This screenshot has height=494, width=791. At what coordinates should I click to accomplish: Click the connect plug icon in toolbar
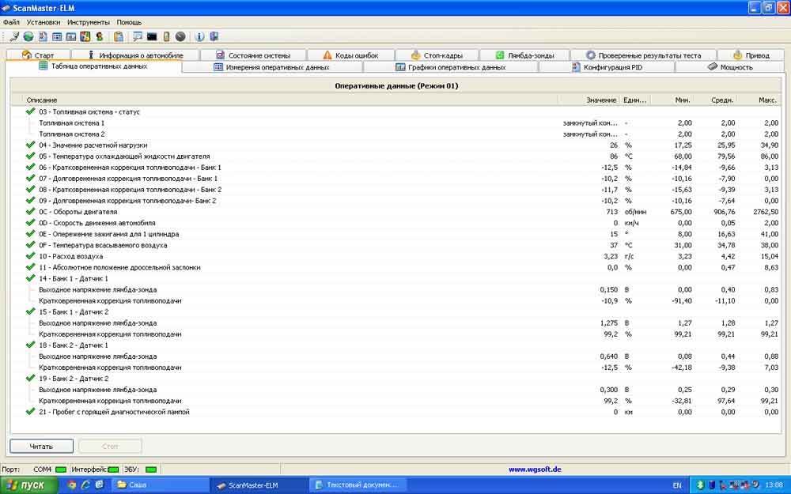14,36
